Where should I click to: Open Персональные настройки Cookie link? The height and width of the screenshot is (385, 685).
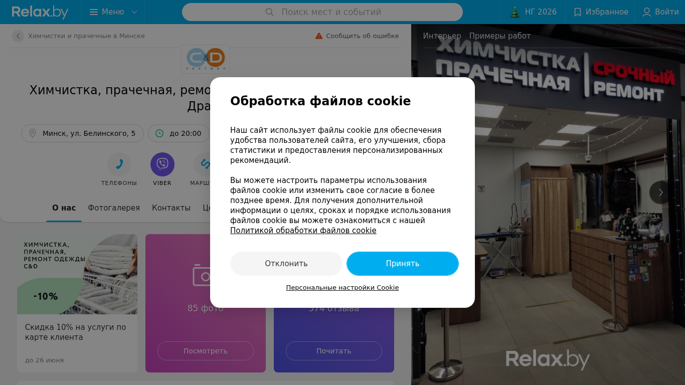coord(342,288)
